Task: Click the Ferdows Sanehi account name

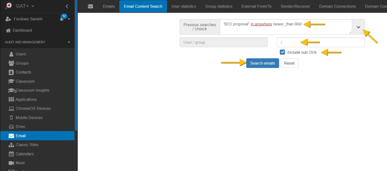Action: [27, 19]
